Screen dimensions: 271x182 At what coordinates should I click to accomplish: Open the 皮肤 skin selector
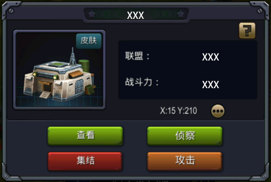[89, 41]
